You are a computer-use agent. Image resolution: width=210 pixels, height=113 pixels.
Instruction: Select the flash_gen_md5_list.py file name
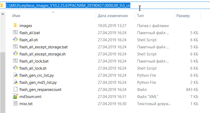tap(38, 83)
